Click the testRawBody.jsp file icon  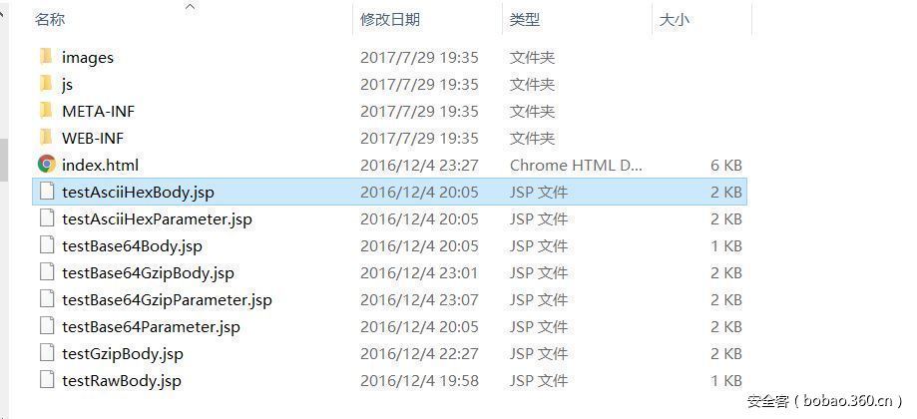coord(47,380)
